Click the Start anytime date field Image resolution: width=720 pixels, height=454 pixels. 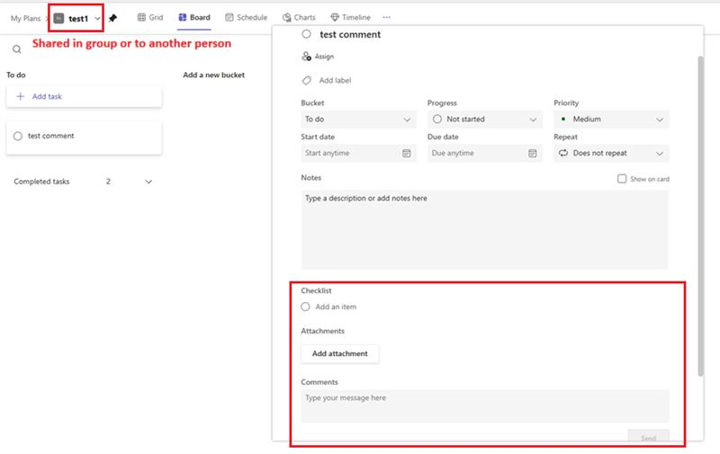(358, 153)
